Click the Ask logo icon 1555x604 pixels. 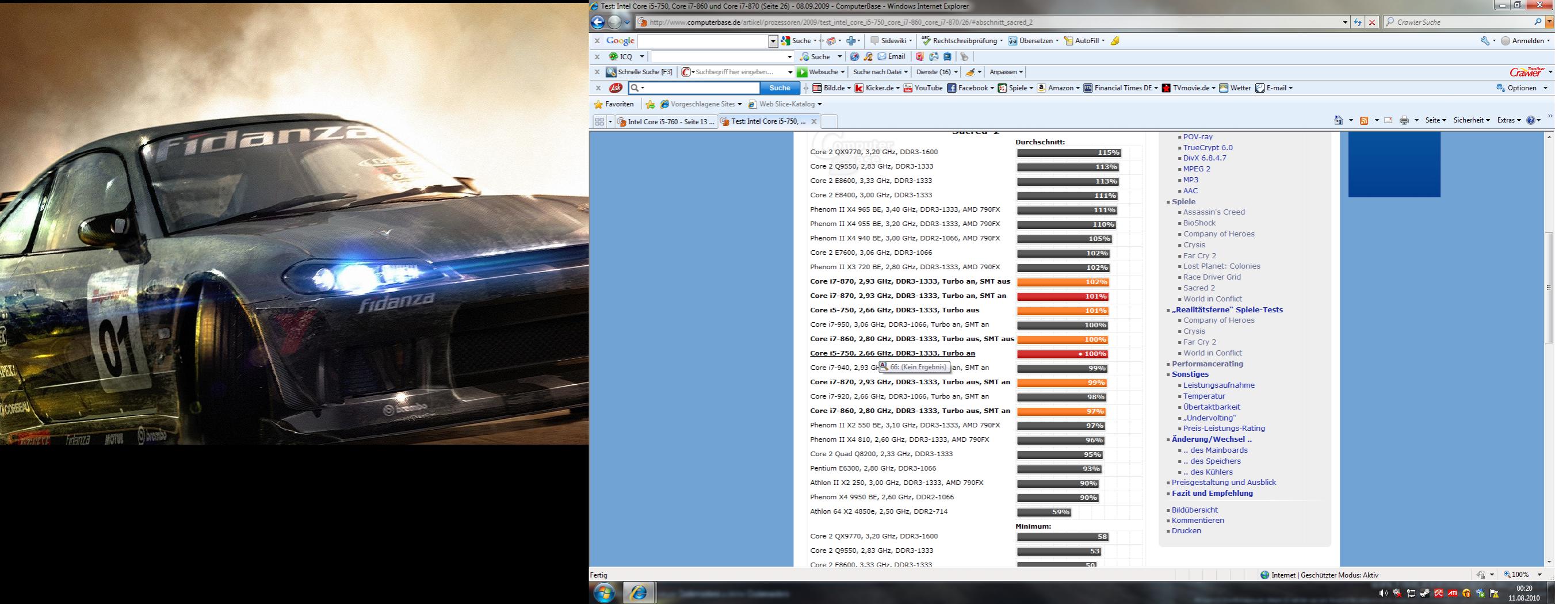tap(616, 88)
